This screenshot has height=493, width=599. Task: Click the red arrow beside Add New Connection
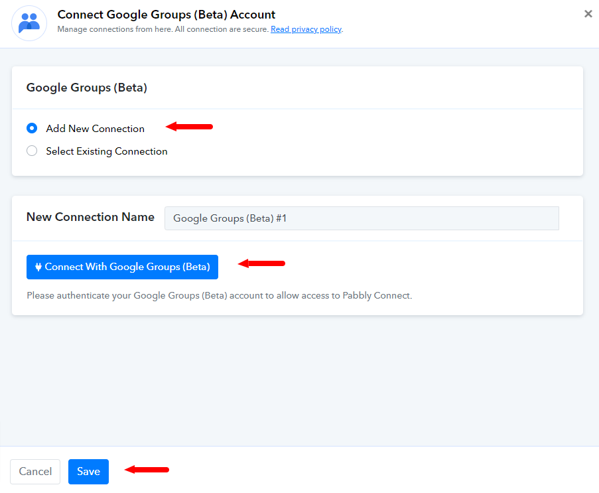[x=189, y=127]
